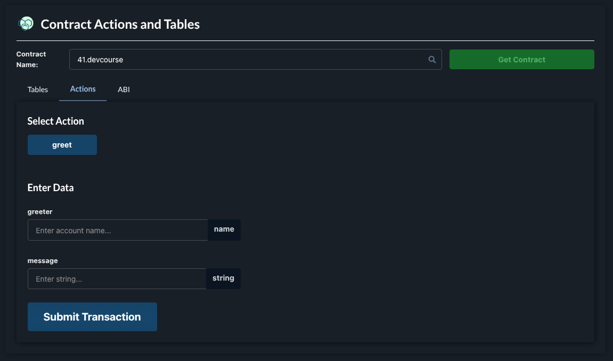Click the 'message' field label
This screenshot has width=613, height=361.
coord(43,261)
